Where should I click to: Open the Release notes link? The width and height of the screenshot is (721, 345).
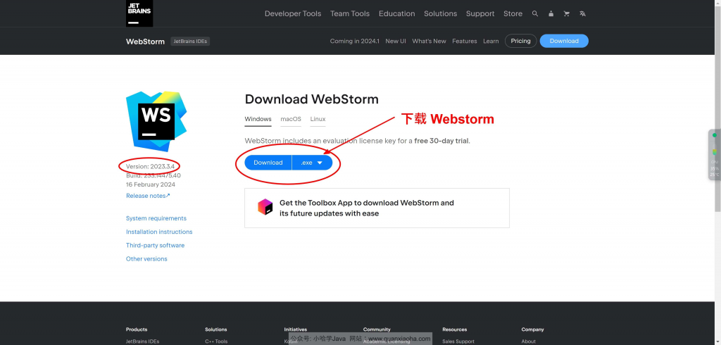(148, 196)
